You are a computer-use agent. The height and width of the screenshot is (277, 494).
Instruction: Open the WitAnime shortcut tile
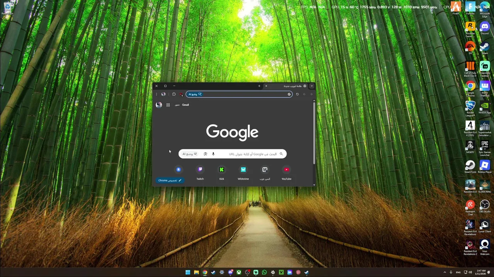243,173
